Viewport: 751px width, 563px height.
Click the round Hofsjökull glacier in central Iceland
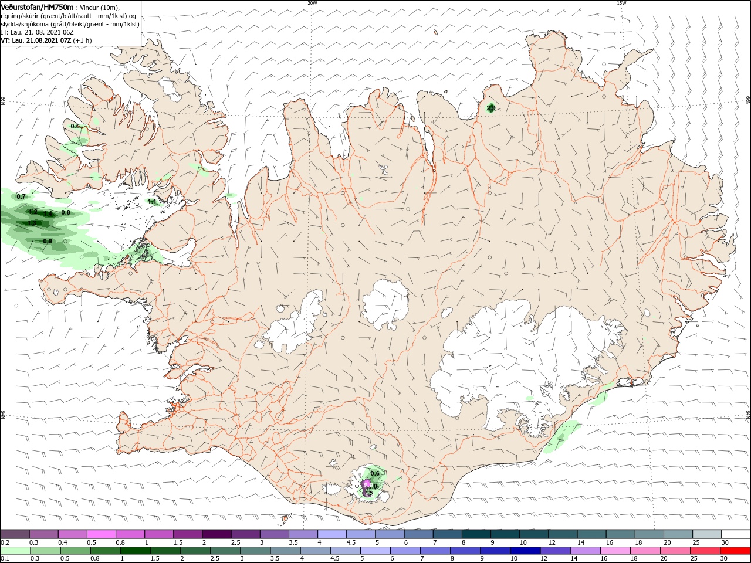(x=385, y=304)
